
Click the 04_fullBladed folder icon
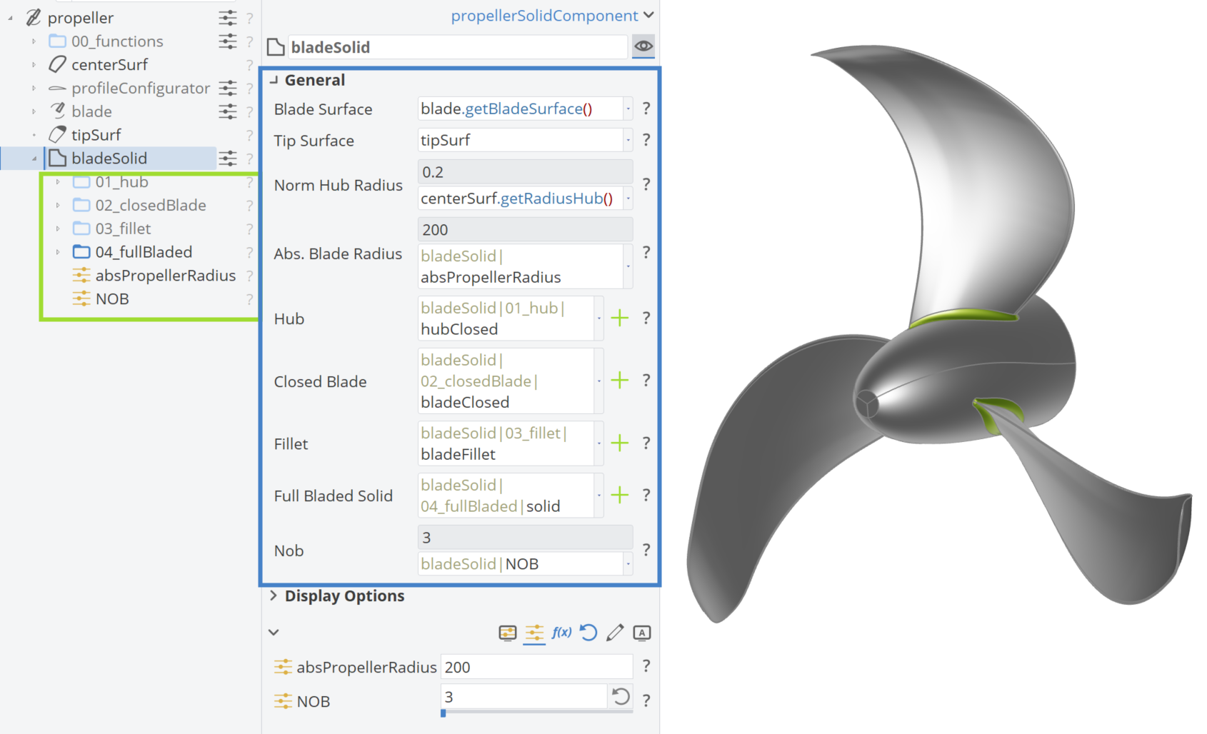coord(81,252)
